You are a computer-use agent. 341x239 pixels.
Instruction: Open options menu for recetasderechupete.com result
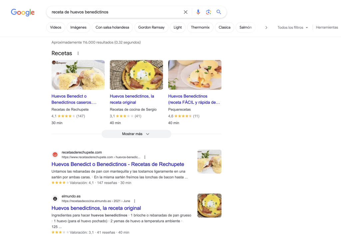145,157
